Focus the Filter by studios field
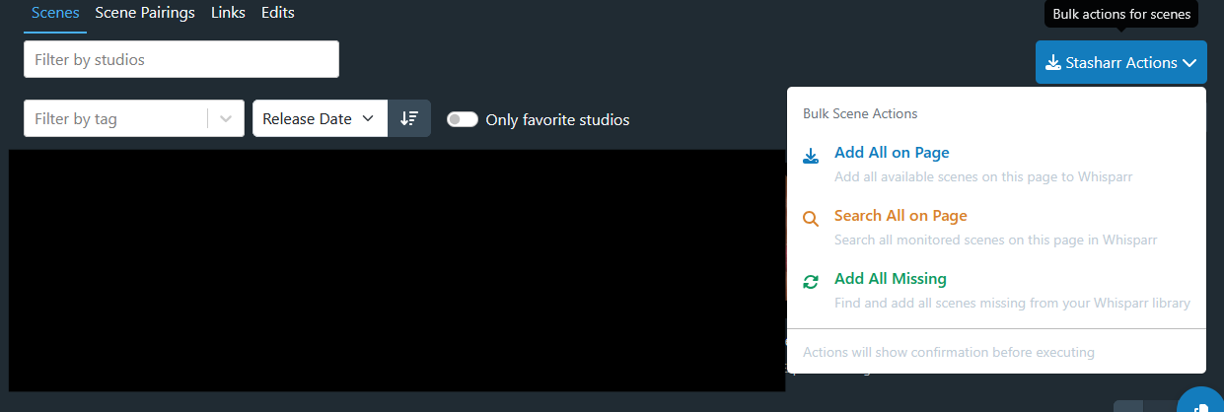Image resolution: width=1224 pixels, height=412 pixels. point(181,59)
